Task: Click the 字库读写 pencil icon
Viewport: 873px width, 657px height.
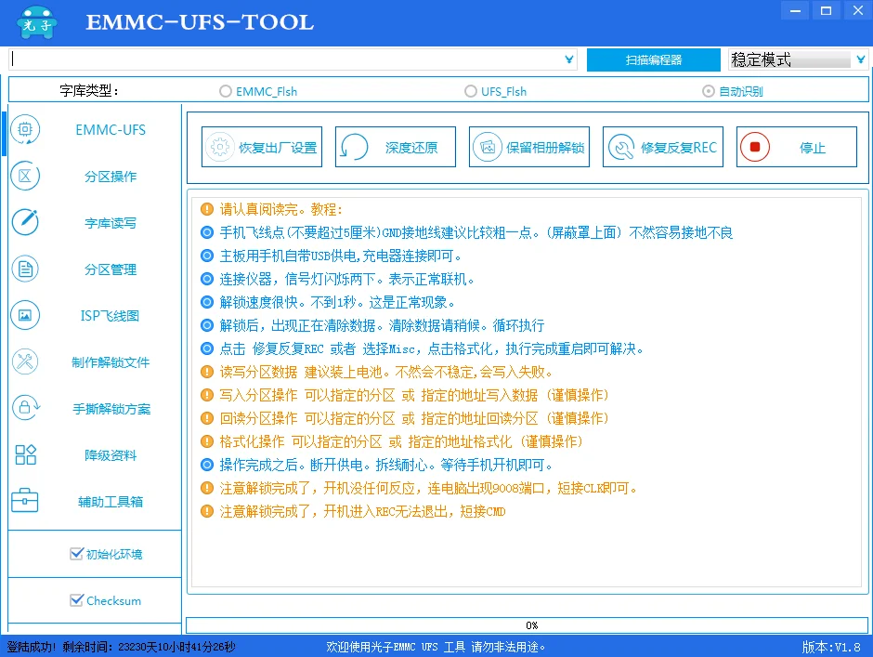Action: tap(25, 222)
